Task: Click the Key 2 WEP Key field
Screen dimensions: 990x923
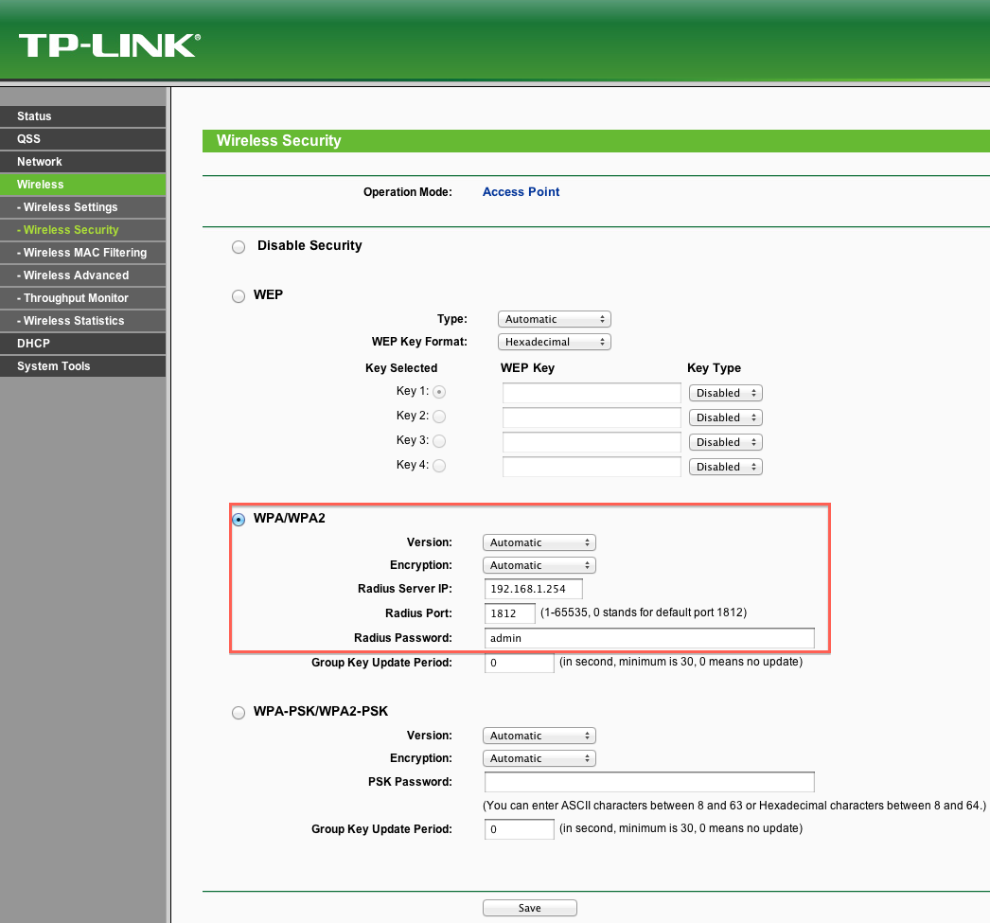Action: click(592, 417)
